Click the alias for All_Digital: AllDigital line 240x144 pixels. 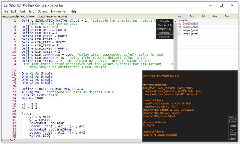click(x=160, y=135)
